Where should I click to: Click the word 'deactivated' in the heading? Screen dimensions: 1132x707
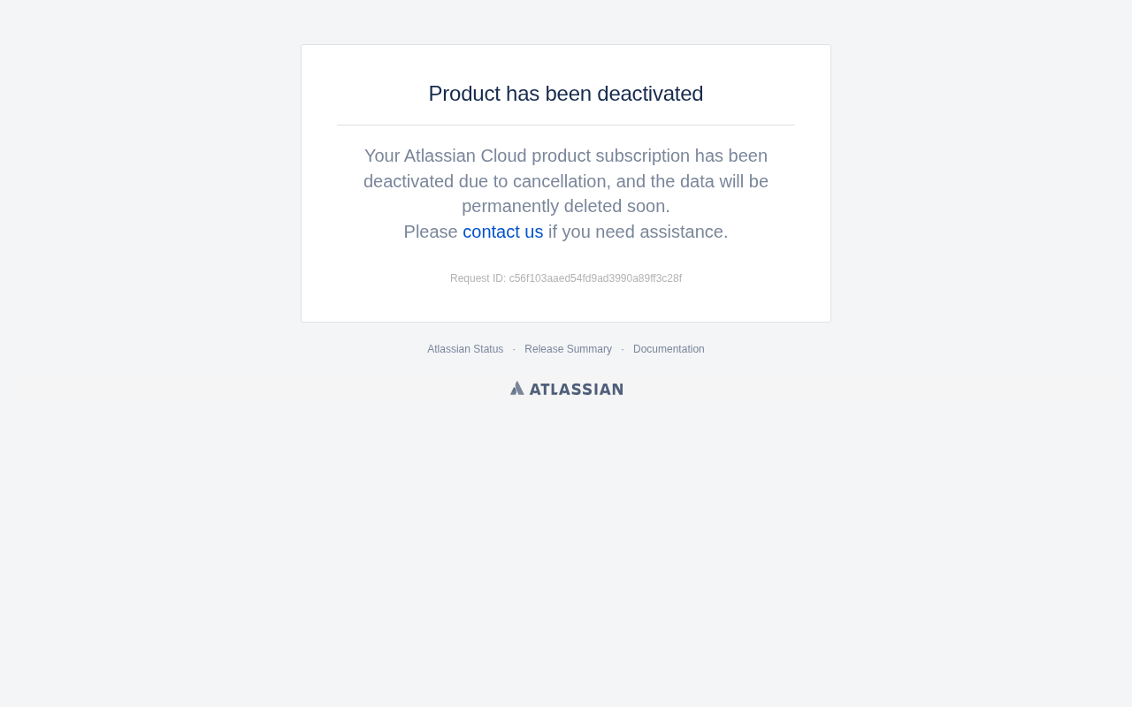[650, 94]
